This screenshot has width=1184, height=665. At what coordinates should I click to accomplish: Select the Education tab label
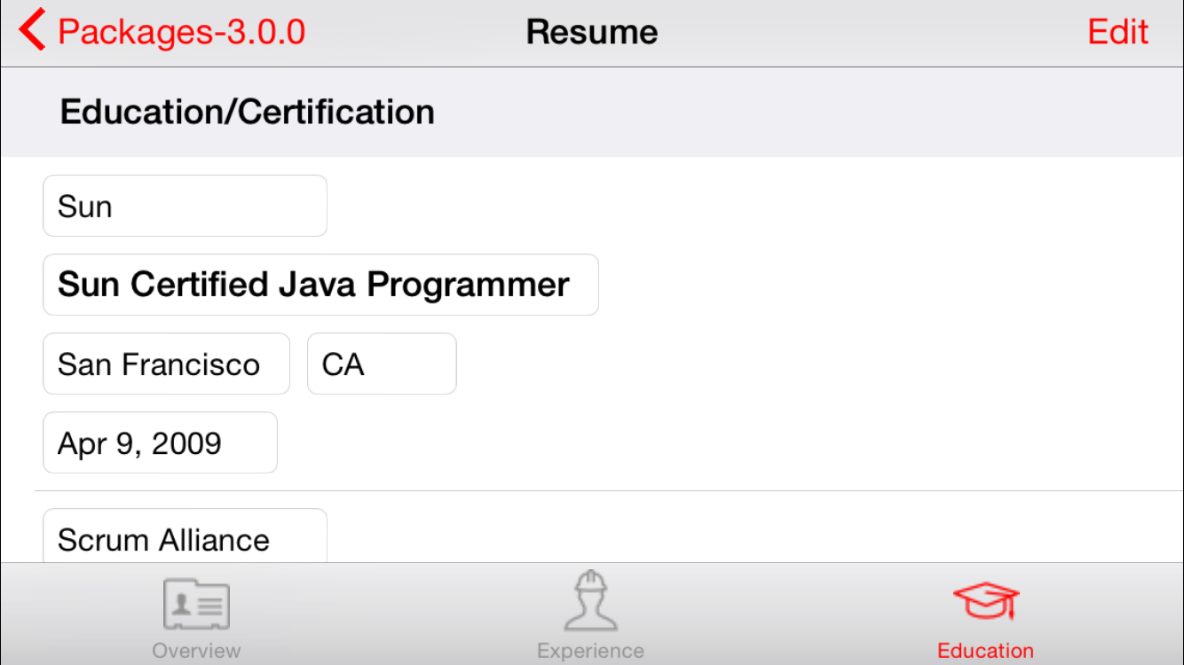(x=985, y=651)
